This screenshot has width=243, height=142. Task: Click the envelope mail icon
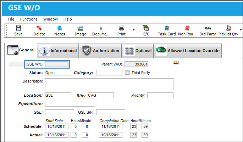[x=176, y=62]
